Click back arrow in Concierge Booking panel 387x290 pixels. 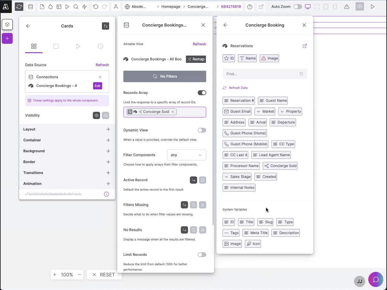point(226,25)
